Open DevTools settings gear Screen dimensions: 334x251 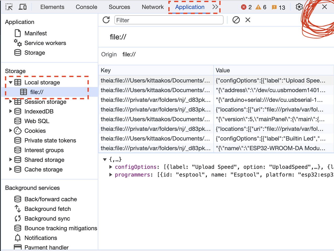click(299, 7)
